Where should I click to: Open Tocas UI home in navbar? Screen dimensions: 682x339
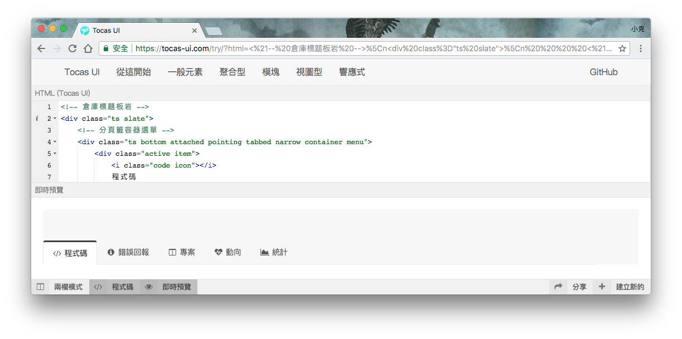(82, 72)
